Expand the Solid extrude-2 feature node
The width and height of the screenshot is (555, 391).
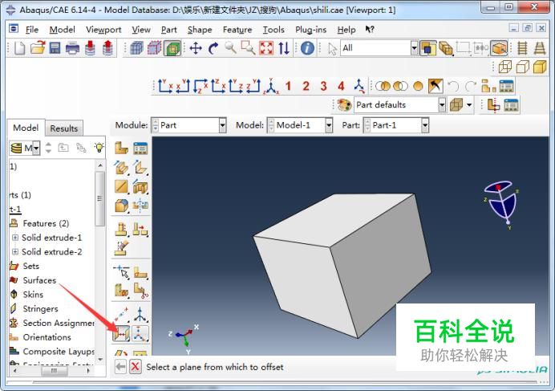(15, 251)
